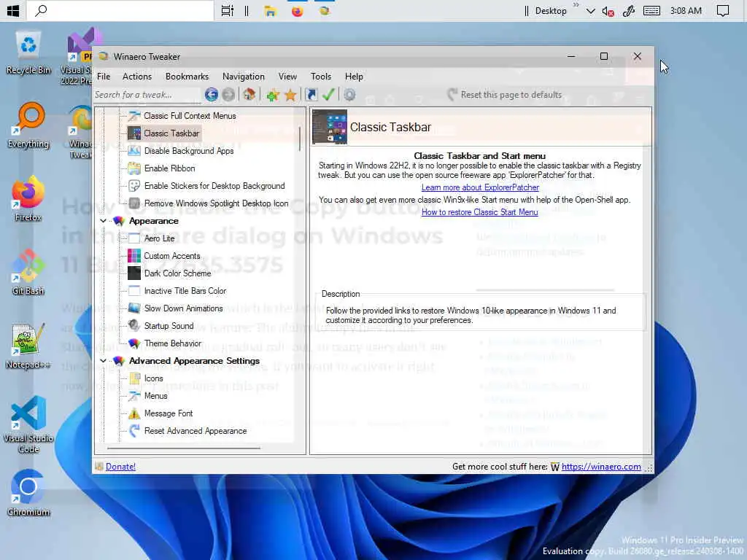Screen dimensions: 747x560
Task: Open the https://winaero.com link
Action: pos(601,467)
